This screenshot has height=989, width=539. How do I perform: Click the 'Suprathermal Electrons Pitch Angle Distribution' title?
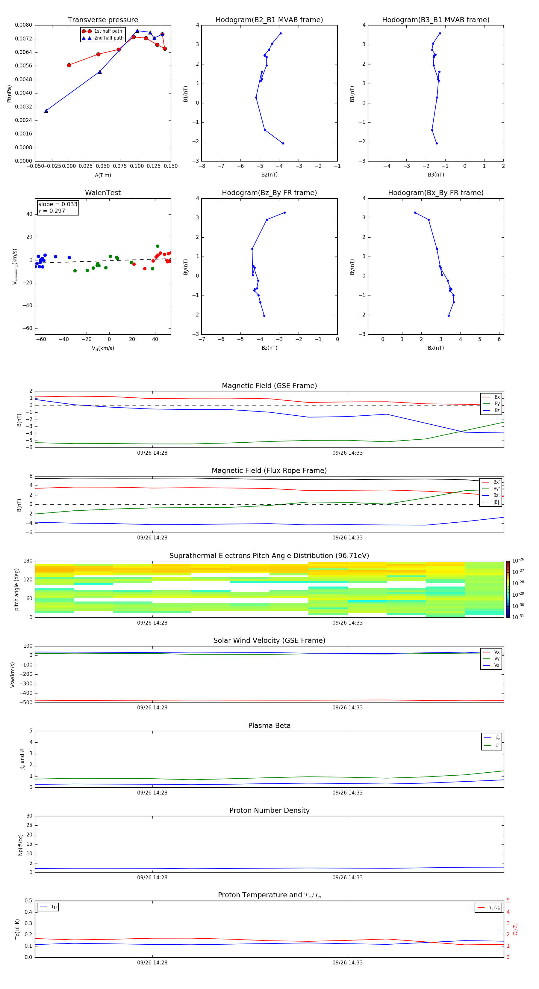[269, 556]
